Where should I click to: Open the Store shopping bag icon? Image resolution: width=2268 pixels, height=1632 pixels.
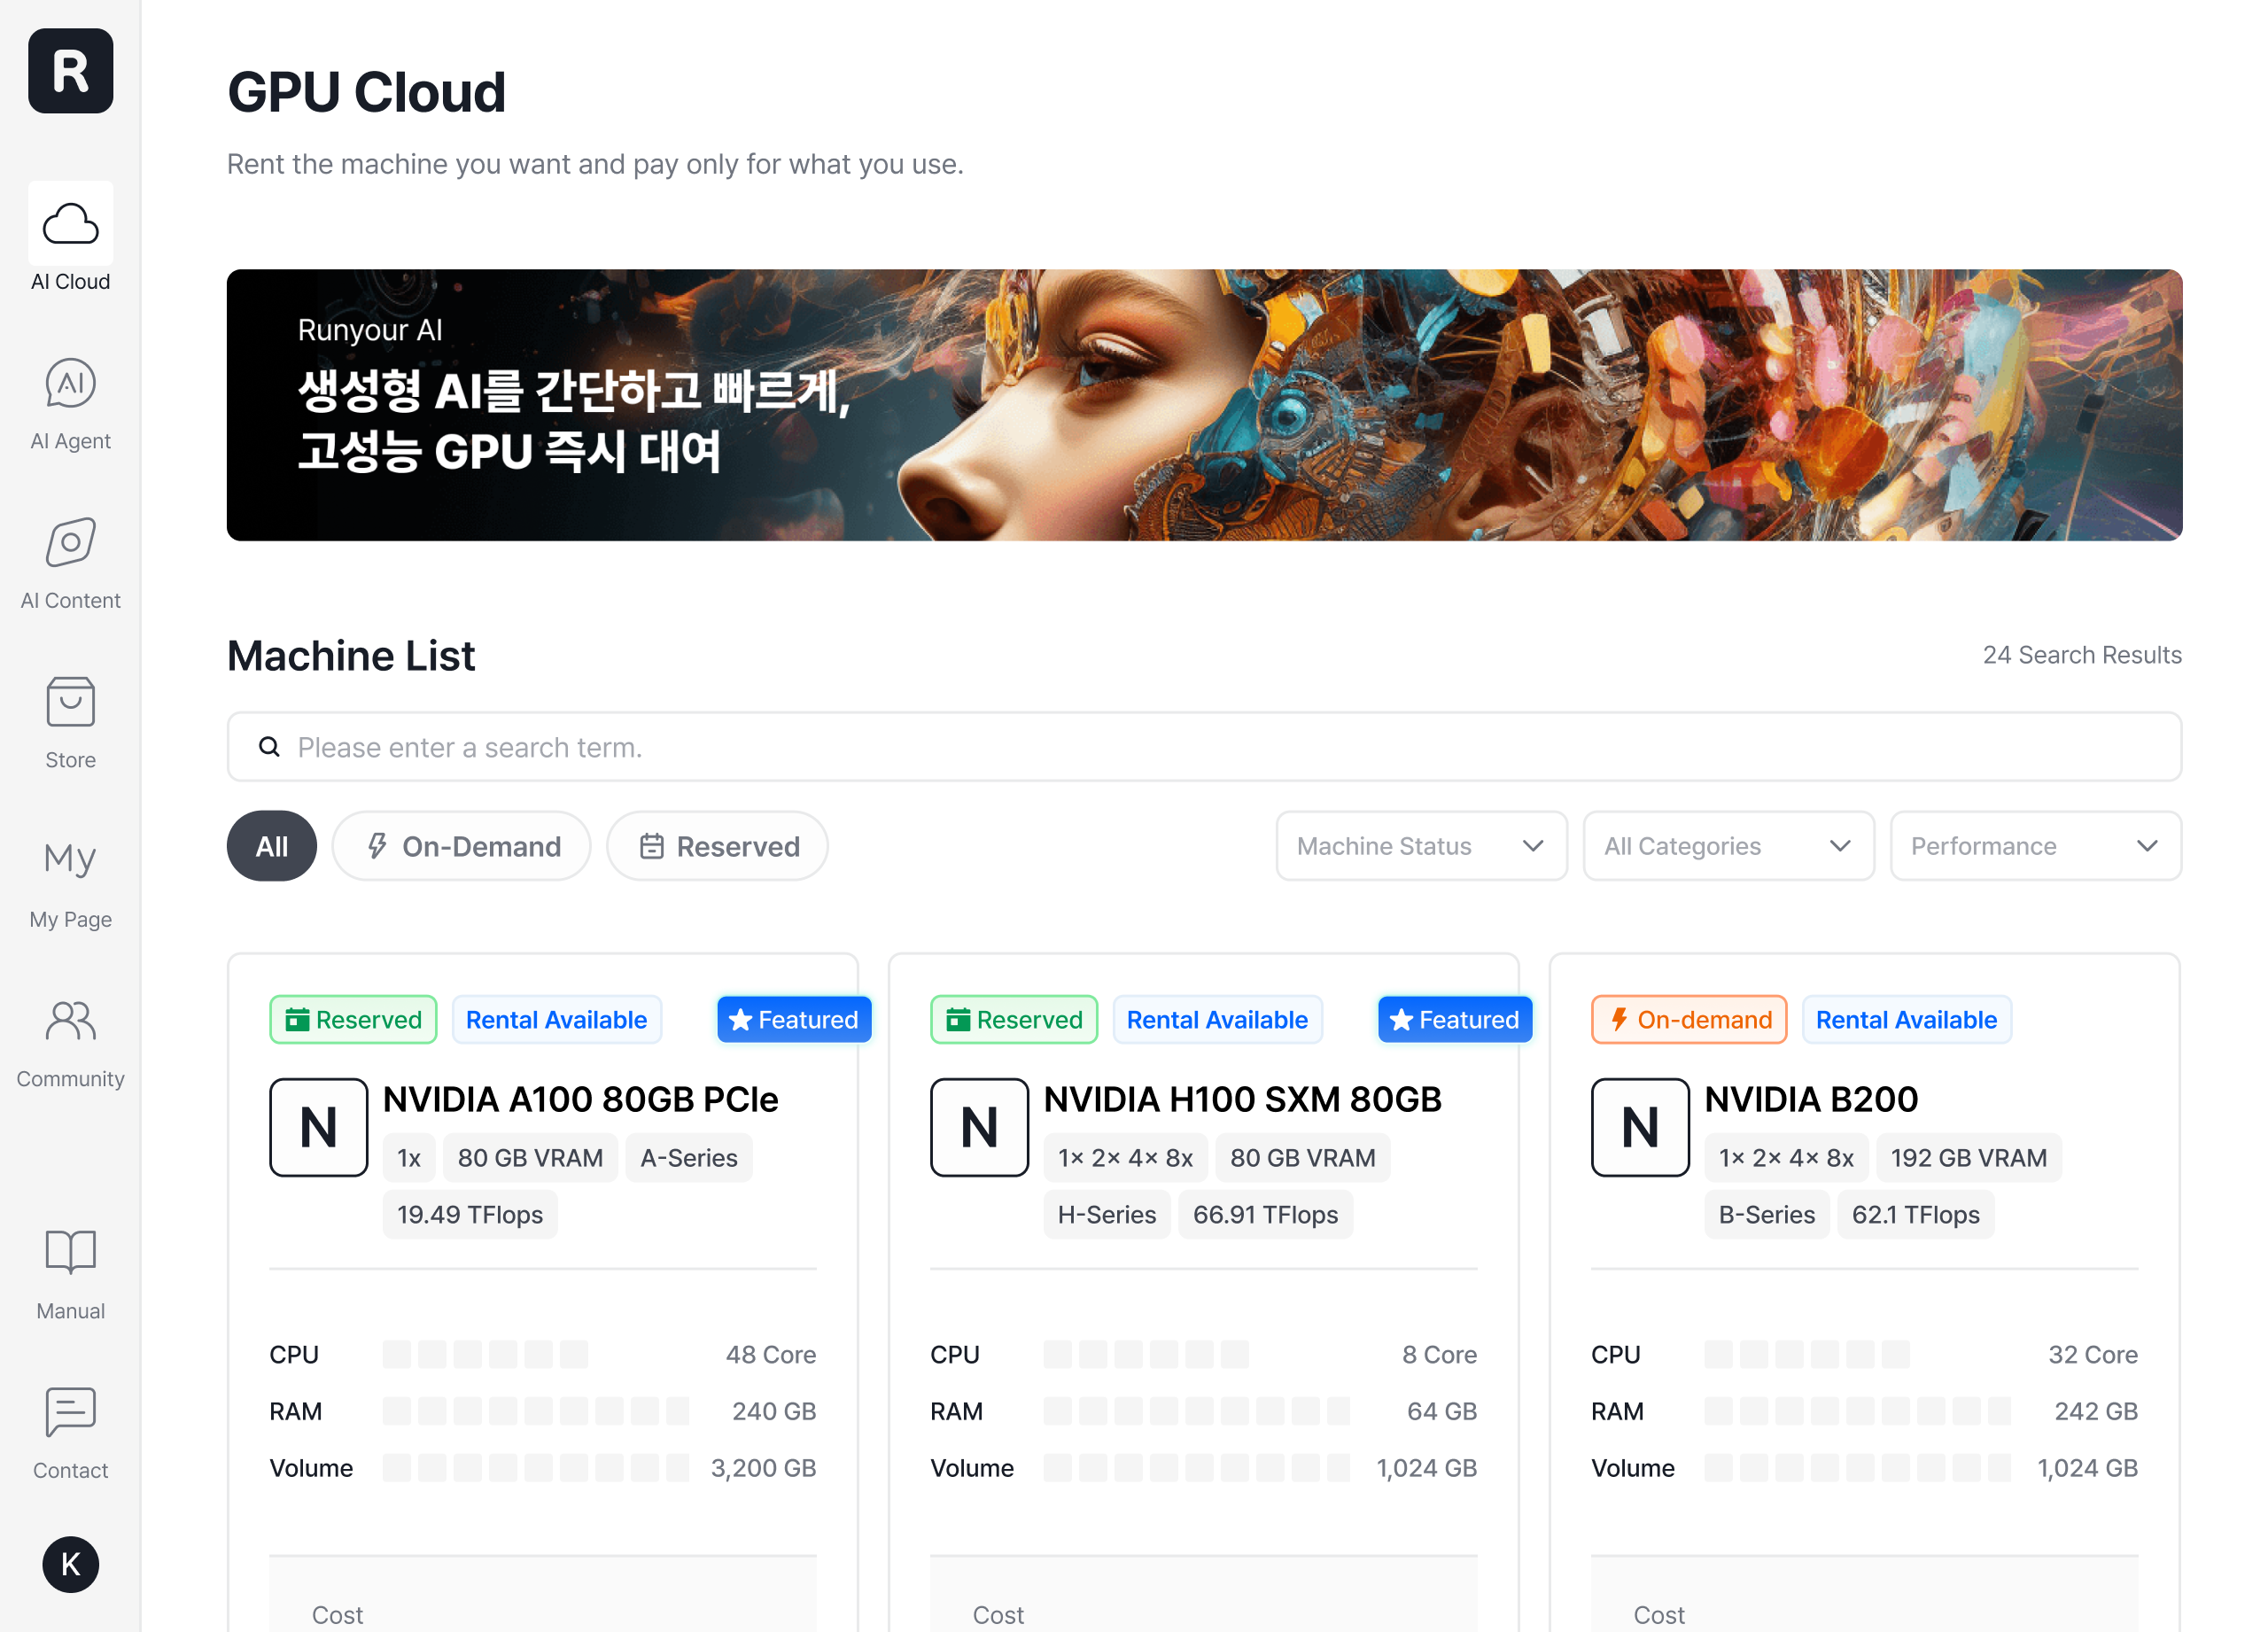(70, 702)
